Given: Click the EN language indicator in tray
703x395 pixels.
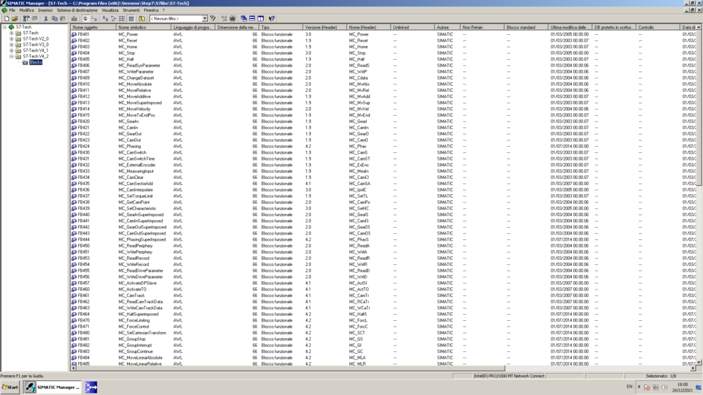Looking at the screenshot, I should point(629,387).
